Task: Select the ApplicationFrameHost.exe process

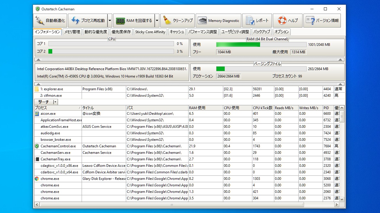Action: 61,120
